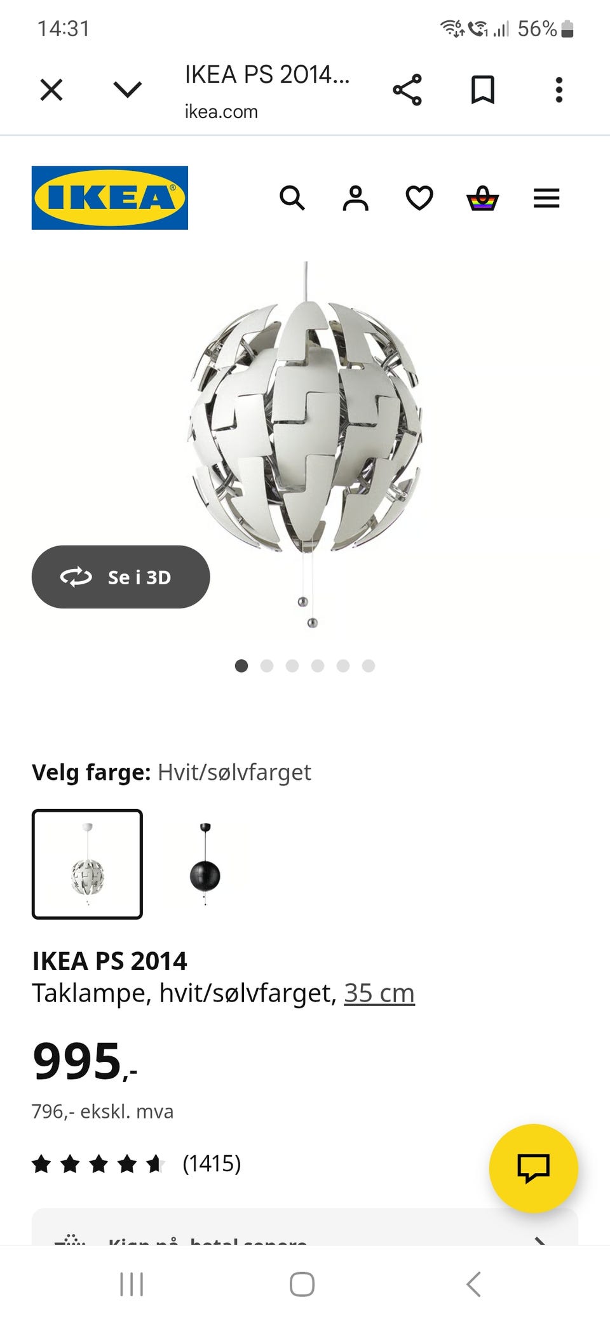Open the 1415 reviews star rating

click(x=137, y=1163)
